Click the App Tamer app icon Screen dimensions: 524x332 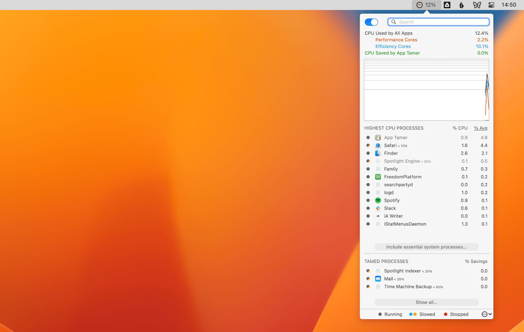(378, 138)
